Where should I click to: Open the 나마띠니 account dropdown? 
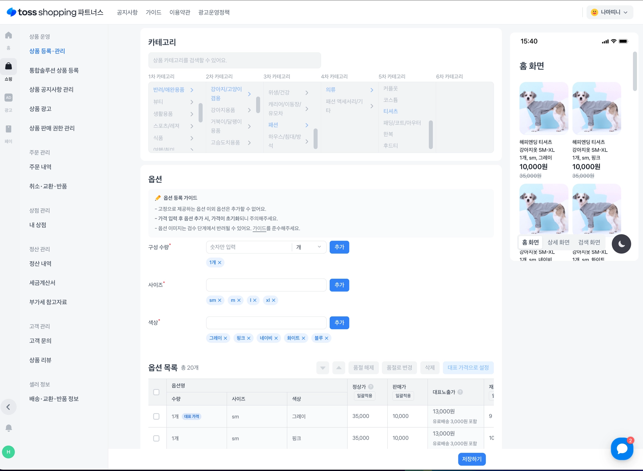point(609,12)
